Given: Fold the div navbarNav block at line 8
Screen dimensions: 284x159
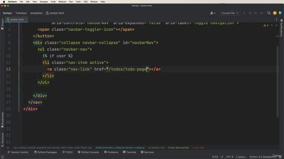Looking at the screenshot, I should (22, 43).
